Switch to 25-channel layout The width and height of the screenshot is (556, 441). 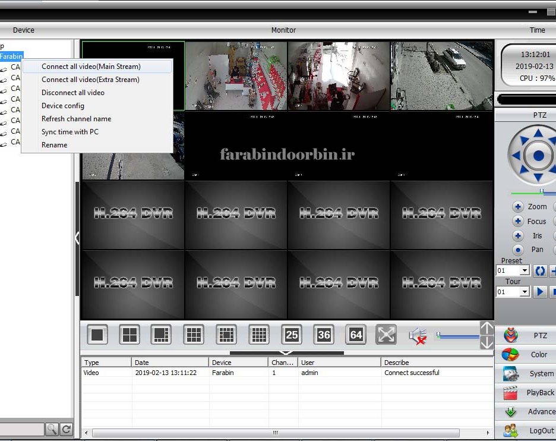[292, 335]
